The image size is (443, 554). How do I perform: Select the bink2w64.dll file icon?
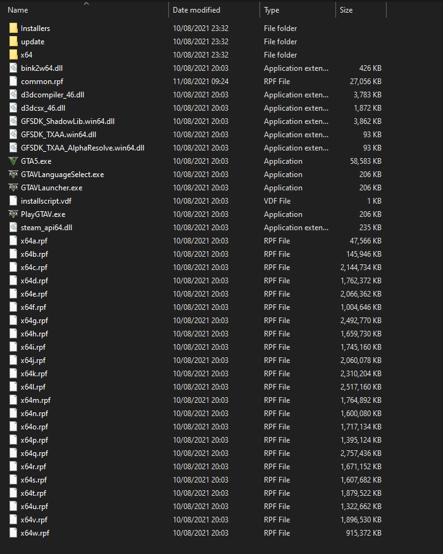click(x=13, y=68)
